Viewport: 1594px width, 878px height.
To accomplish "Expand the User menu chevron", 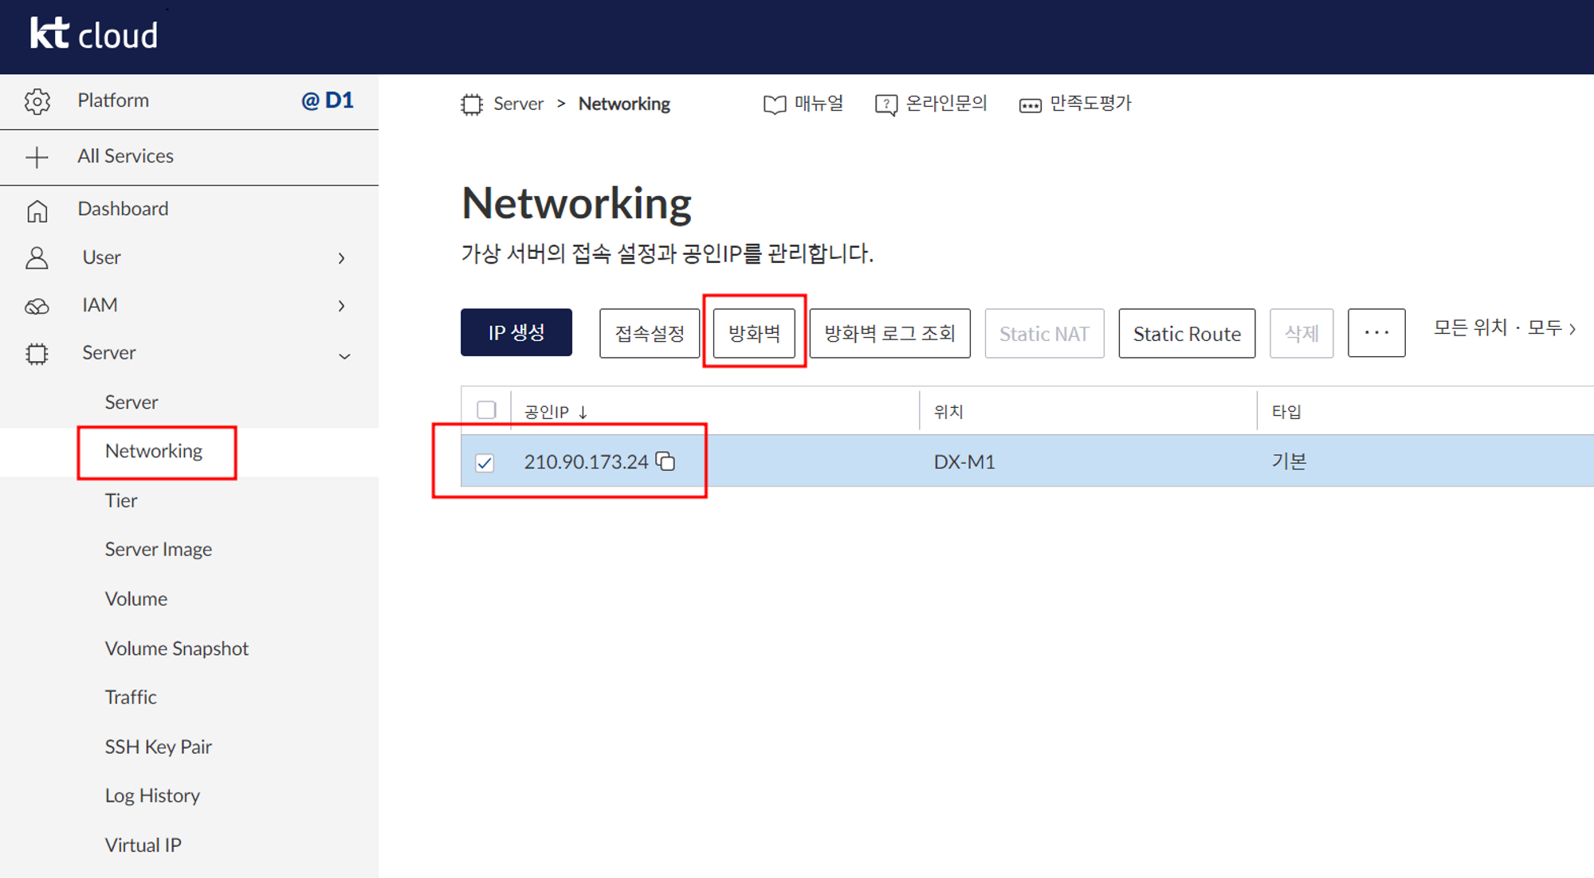I will pyautogui.click(x=341, y=258).
